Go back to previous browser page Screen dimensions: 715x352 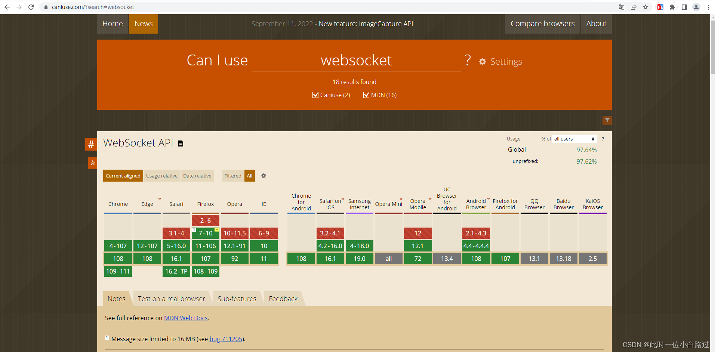(7, 7)
